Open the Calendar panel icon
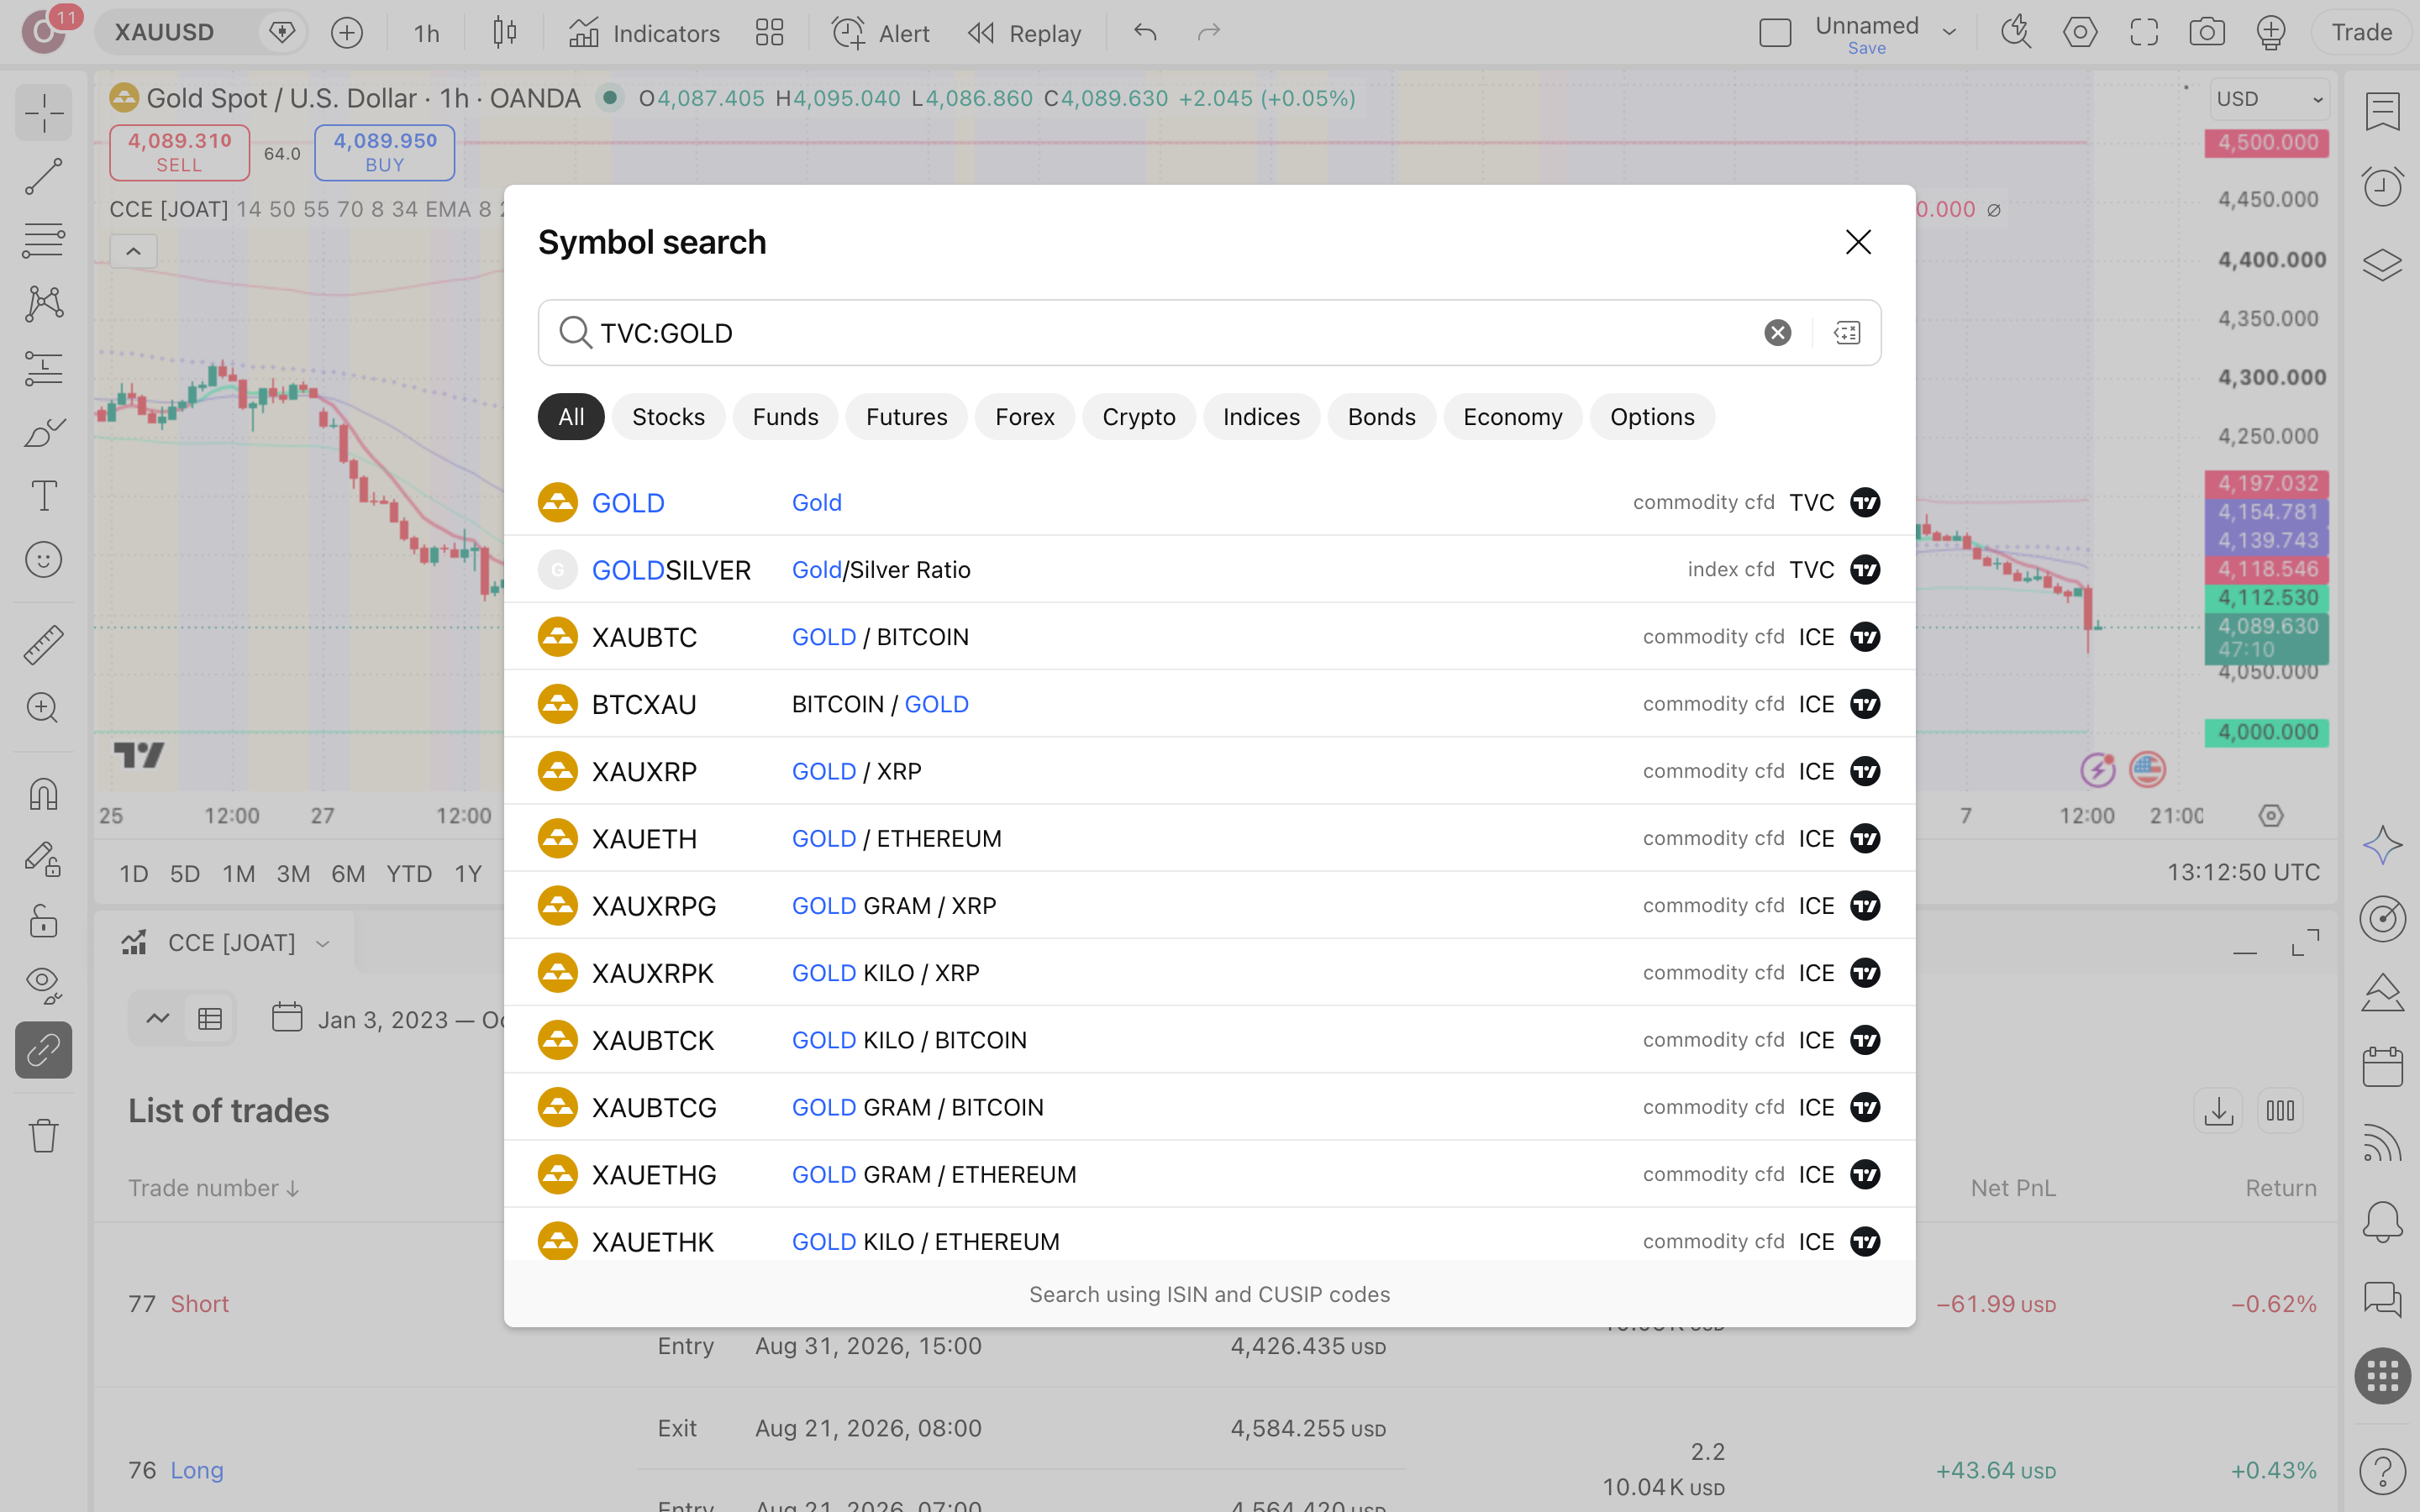Viewport: 2420px width, 1512px height. tap(2382, 1067)
